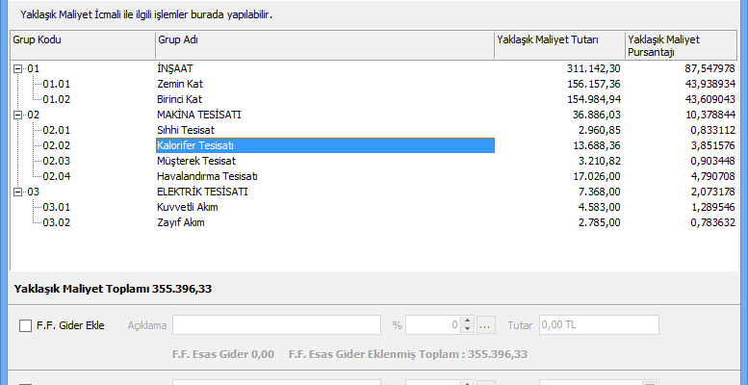
Task: Select the Sıhhi Tesisat row
Action: (185, 130)
